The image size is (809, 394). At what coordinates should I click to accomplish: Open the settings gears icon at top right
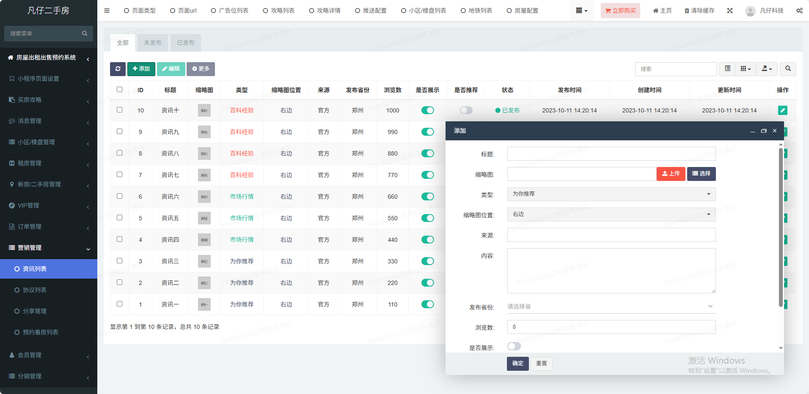(x=799, y=11)
